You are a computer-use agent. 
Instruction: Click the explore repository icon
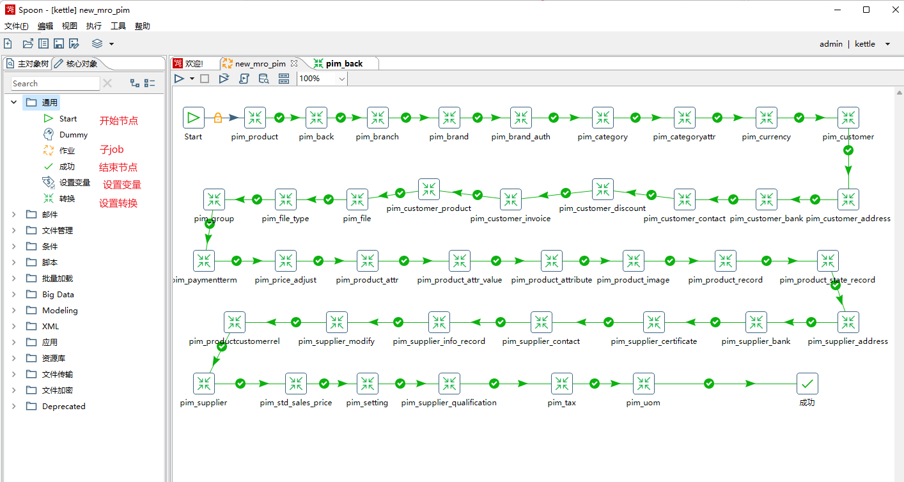pyautogui.click(x=43, y=43)
